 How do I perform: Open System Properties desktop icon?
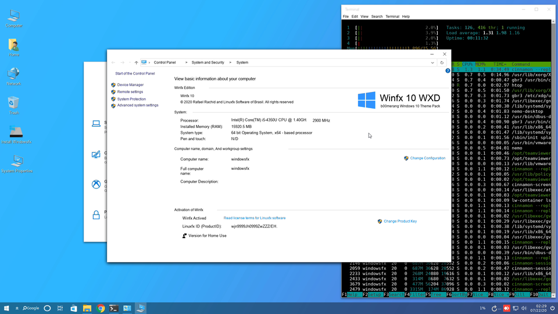[17, 164]
